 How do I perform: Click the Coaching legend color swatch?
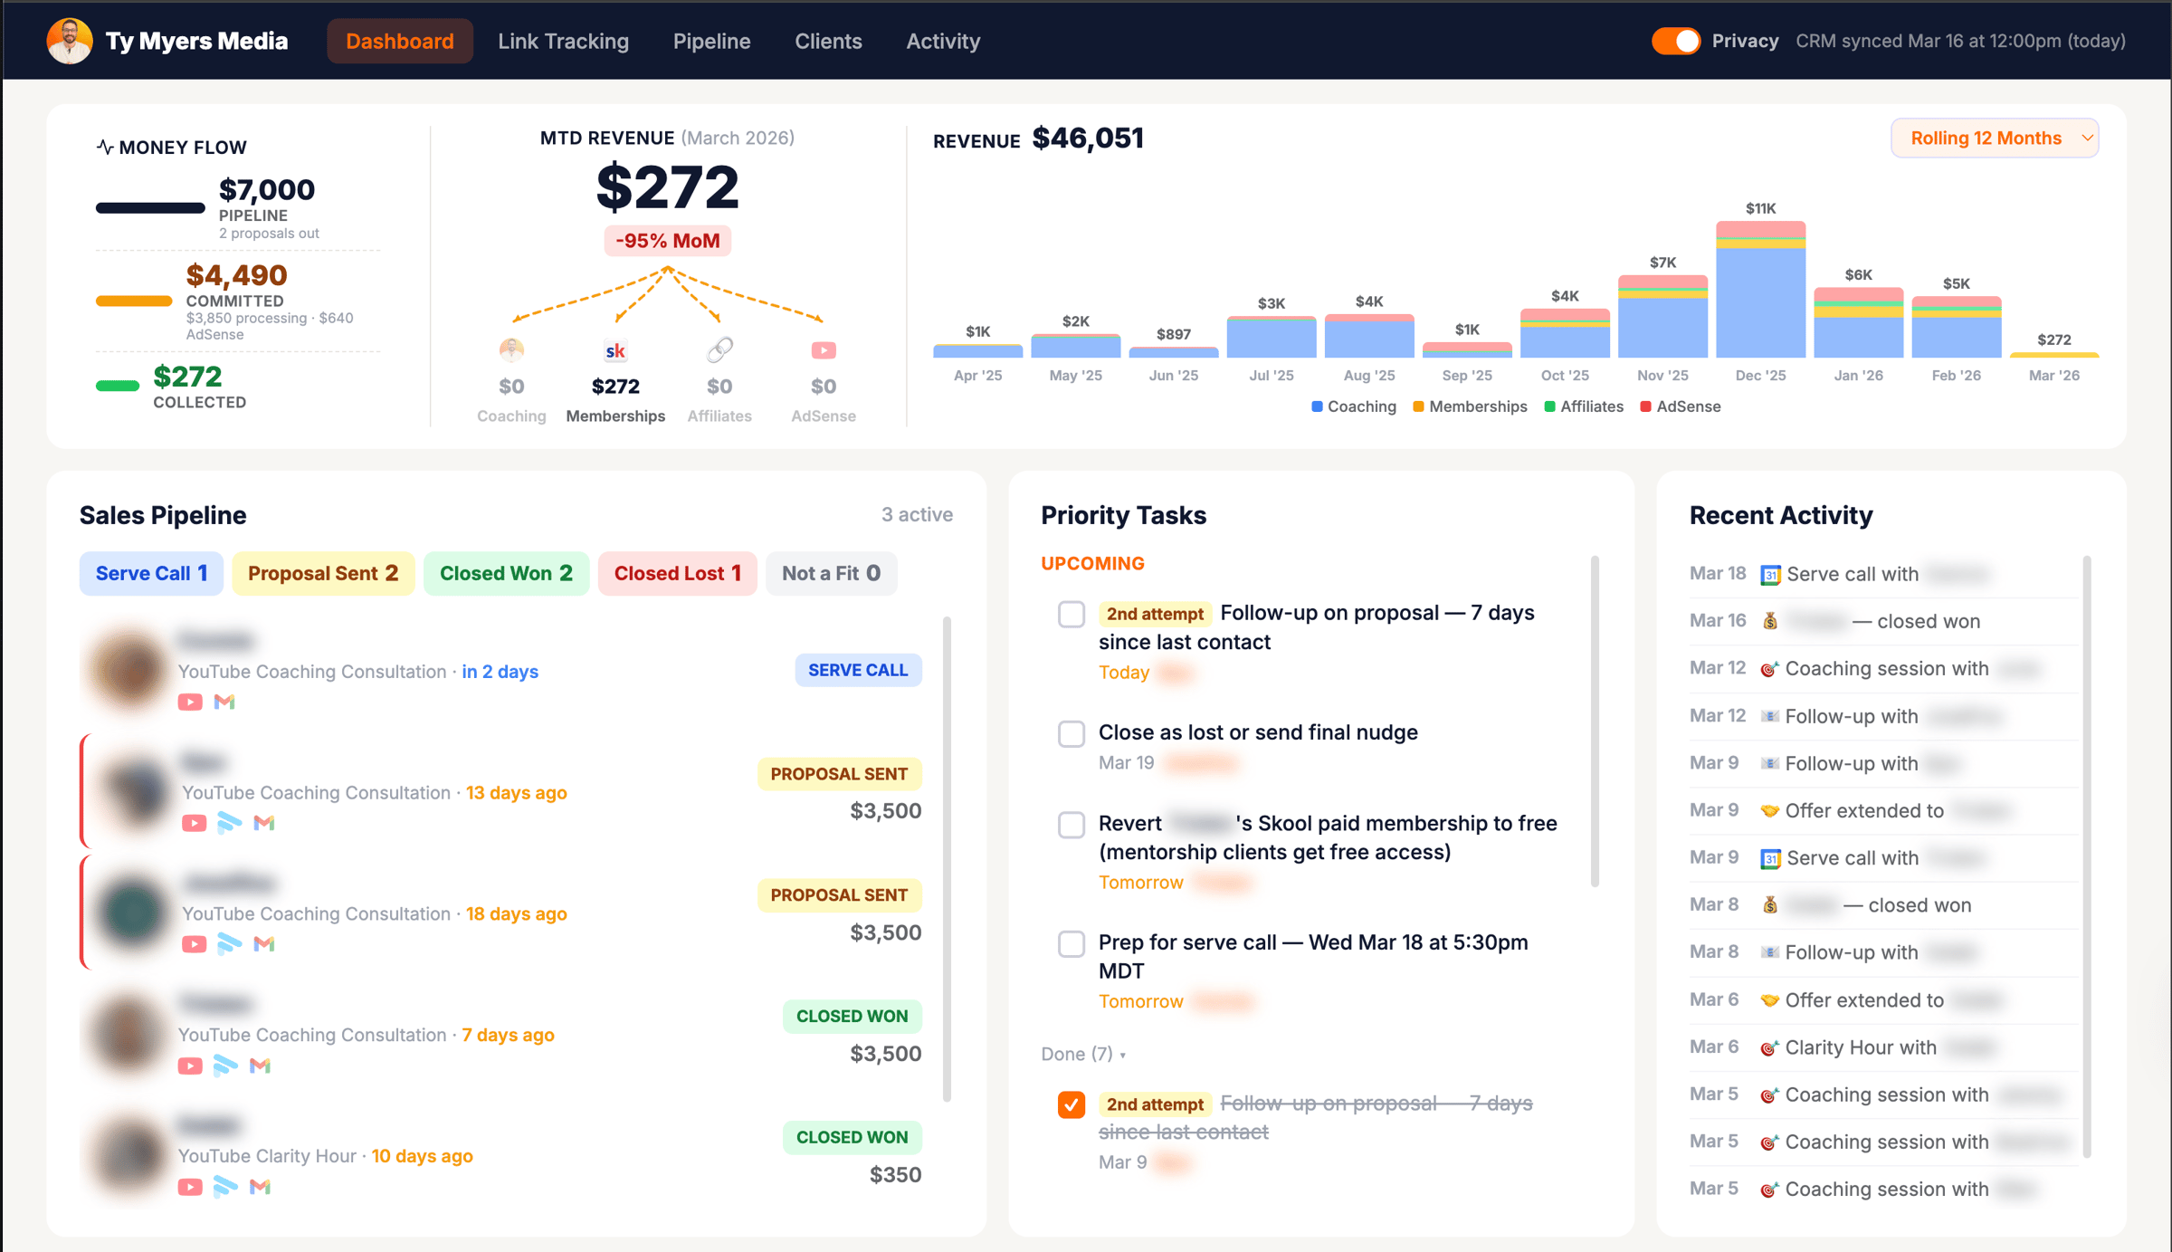1317,406
